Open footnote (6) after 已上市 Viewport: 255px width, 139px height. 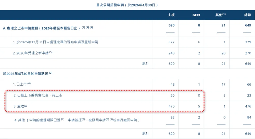pos(29,83)
